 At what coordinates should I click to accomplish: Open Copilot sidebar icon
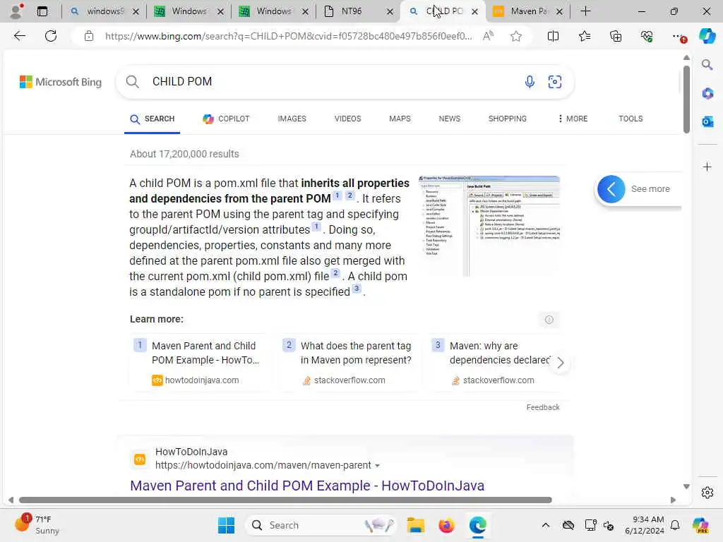[x=707, y=36]
